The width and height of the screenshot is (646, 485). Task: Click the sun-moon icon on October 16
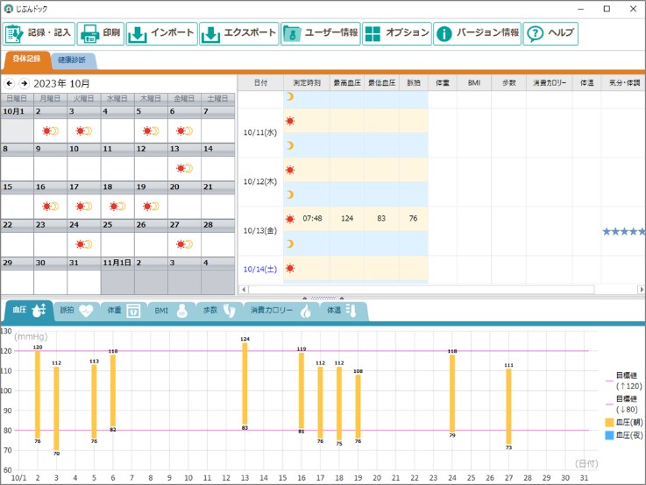coord(50,206)
